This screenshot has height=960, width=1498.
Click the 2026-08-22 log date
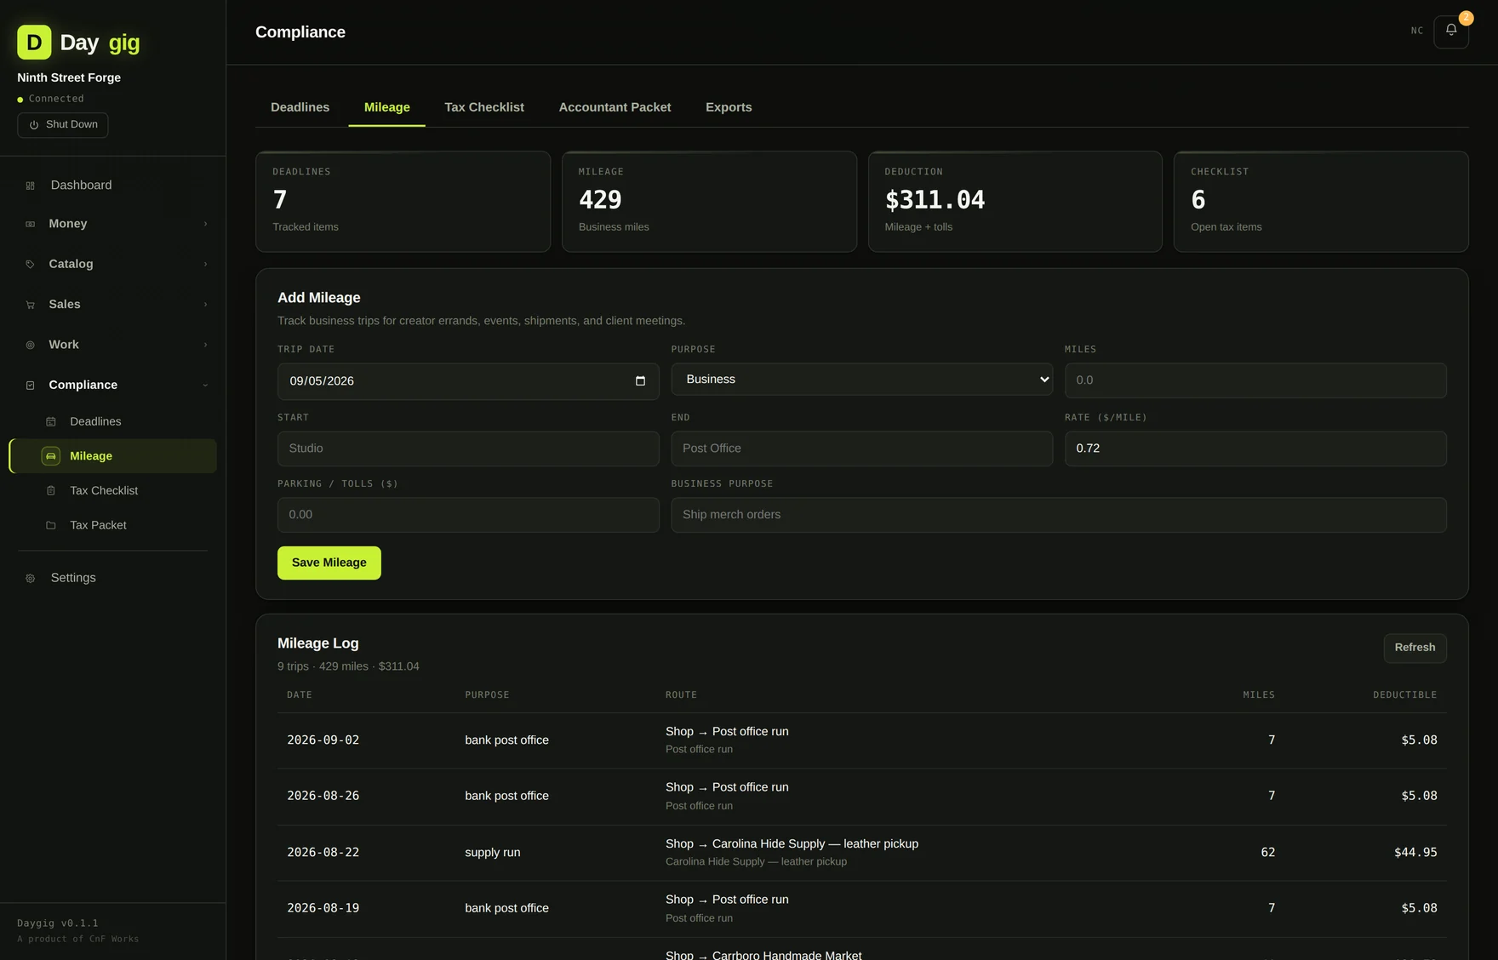[x=323, y=853]
